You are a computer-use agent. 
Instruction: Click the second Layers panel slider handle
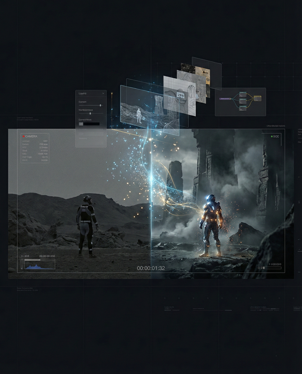click(90, 114)
